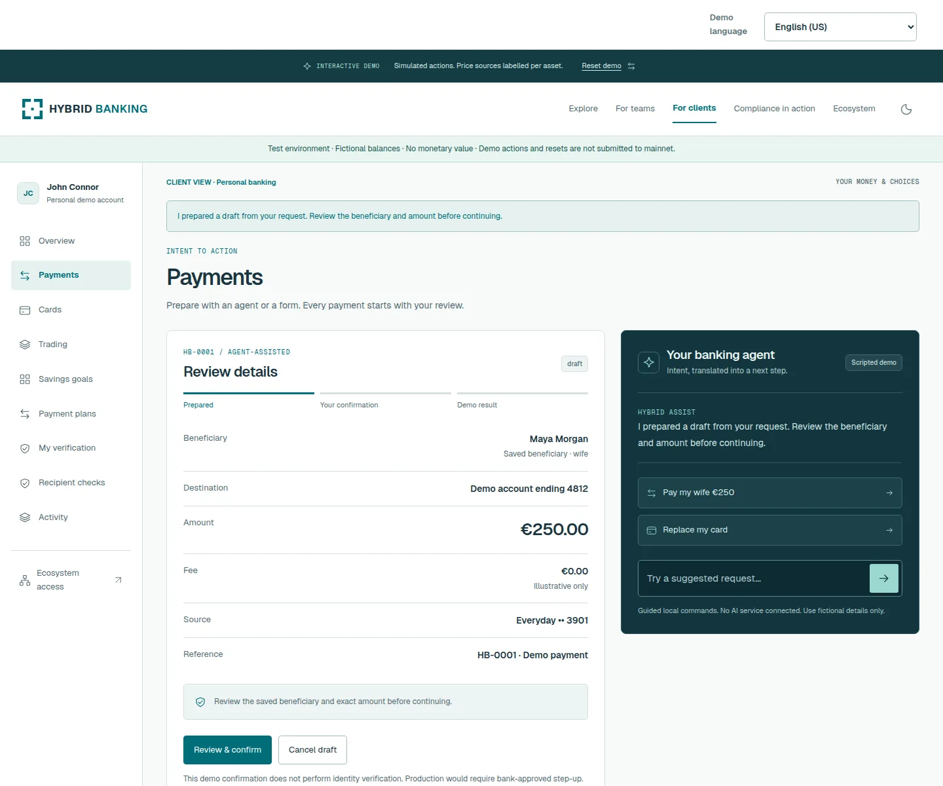
Task: Click the Activity layers icon in sidebar
Action: [25, 517]
